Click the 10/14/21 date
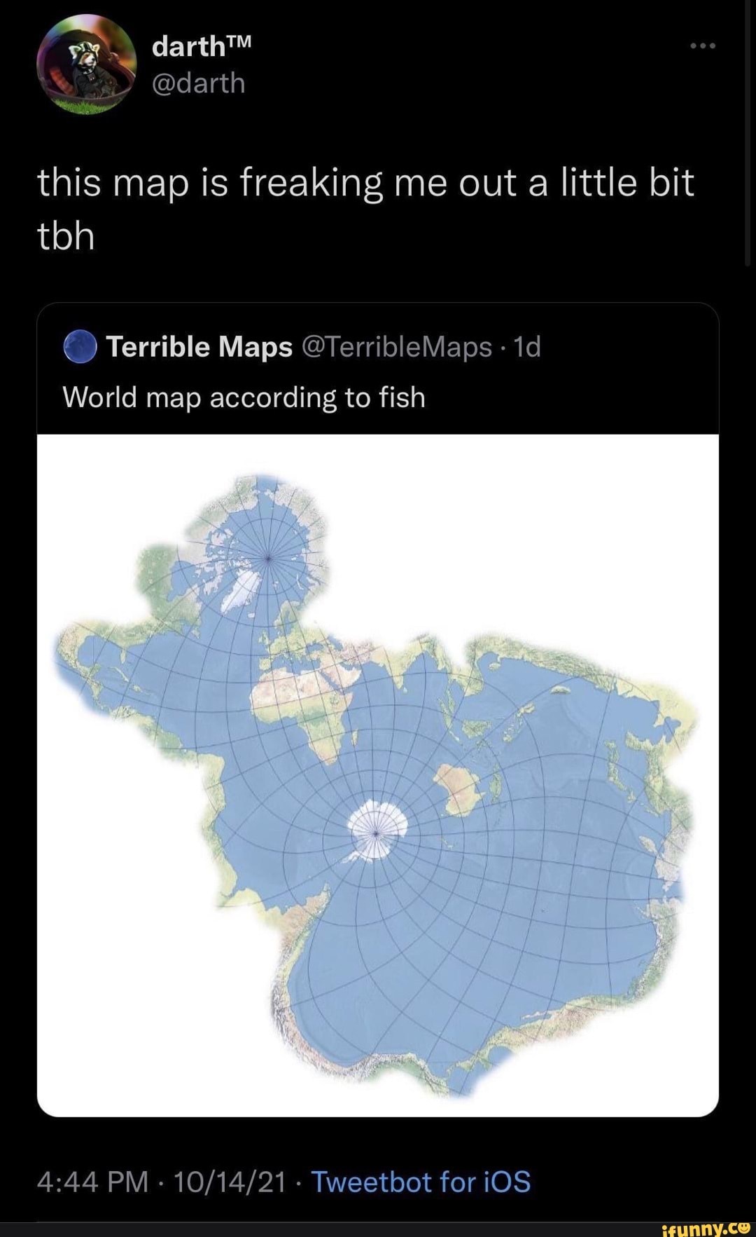The width and height of the screenshot is (756, 1237). click(x=230, y=1182)
